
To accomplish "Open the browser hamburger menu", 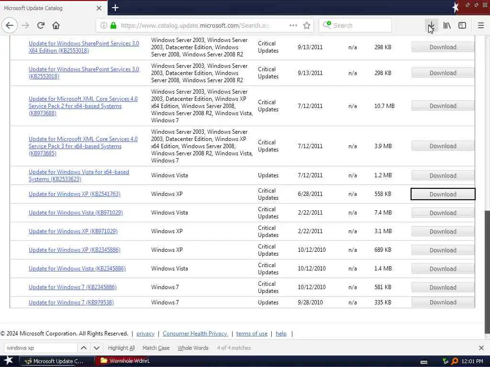I will [481, 25].
